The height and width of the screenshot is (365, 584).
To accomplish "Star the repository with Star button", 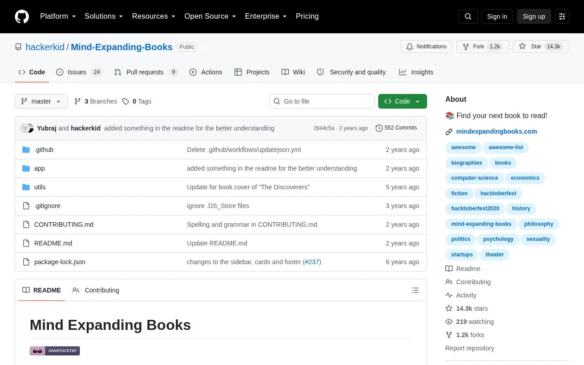I will 541,47.
